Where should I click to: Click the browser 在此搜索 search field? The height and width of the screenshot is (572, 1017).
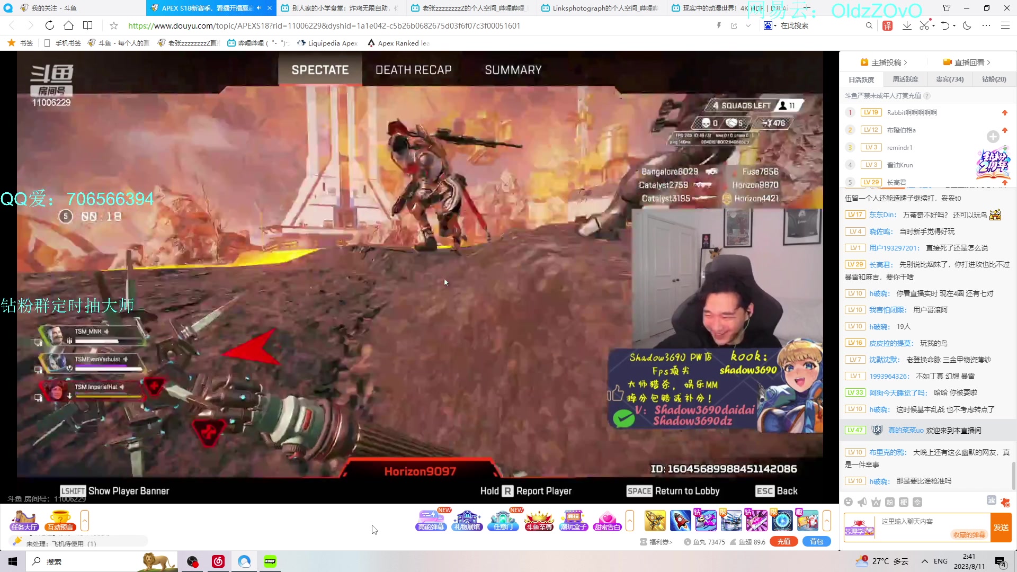tap(821, 25)
